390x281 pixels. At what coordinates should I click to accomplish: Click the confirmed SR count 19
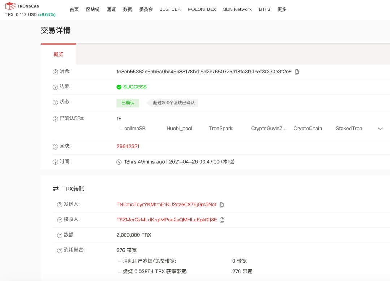point(119,118)
